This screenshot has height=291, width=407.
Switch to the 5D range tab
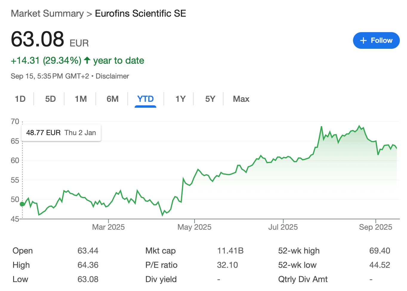(x=50, y=99)
